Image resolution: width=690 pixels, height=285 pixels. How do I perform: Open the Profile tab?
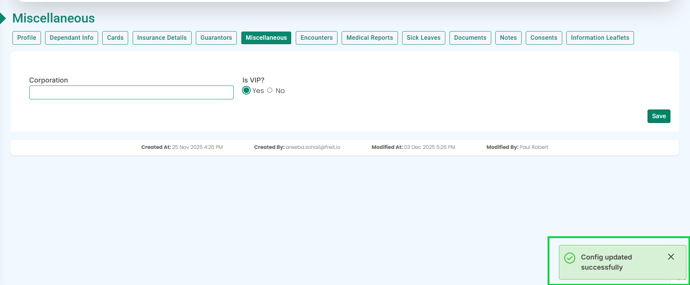27,38
